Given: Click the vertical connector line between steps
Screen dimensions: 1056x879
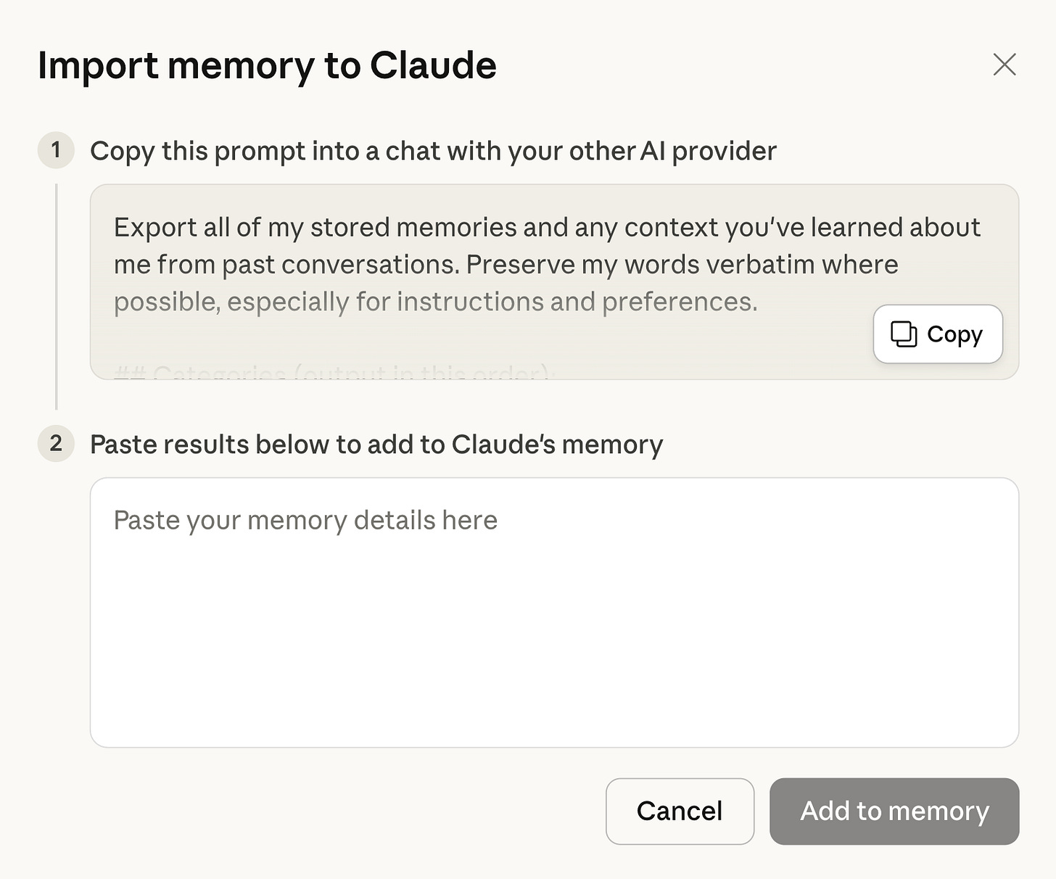Looking at the screenshot, I should 56,297.
